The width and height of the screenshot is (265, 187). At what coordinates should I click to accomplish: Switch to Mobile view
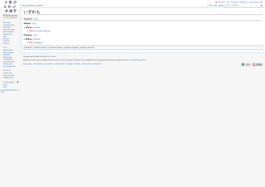tap(98, 64)
